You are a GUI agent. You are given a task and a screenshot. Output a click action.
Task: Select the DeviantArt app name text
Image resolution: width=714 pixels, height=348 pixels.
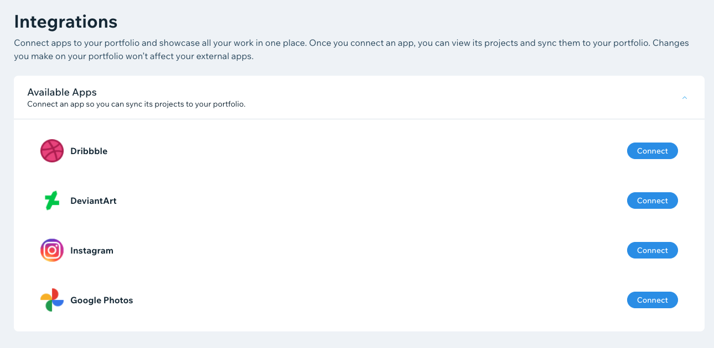[94, 201]
